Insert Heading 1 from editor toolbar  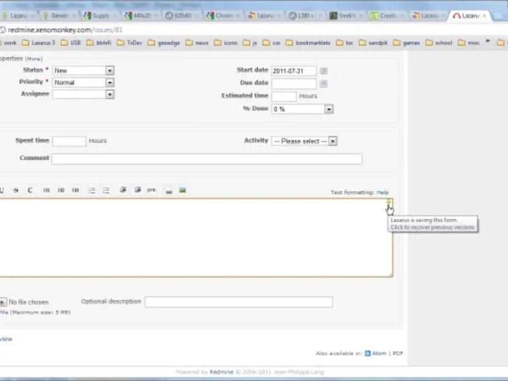46,190
